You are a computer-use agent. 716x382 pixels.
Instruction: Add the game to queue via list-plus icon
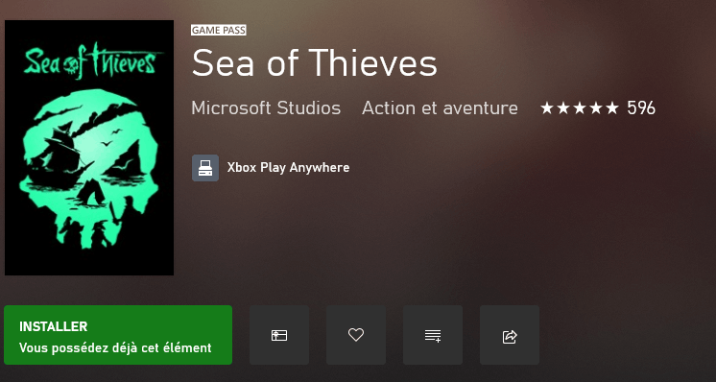click(x=433, y=335)
